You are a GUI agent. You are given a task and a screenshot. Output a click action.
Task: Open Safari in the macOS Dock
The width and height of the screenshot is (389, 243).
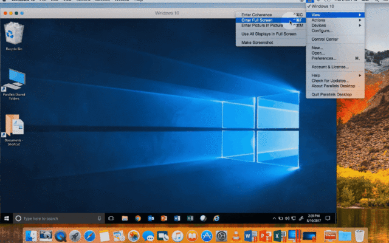[89, 236]
